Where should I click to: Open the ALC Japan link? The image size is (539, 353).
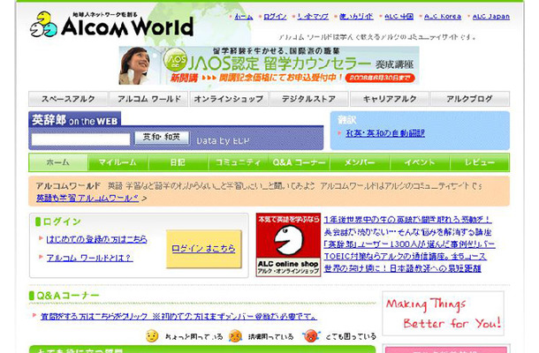tap(491, 17)
